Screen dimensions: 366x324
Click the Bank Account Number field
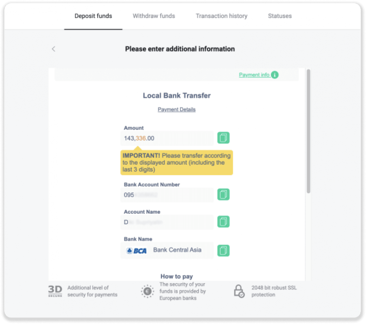[x=167, y=195]
